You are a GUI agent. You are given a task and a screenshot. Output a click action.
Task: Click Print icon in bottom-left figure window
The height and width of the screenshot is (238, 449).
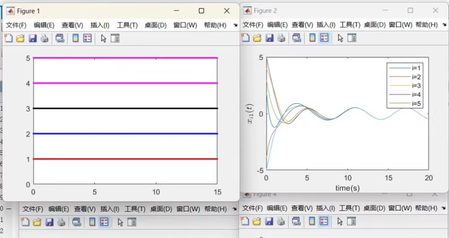coord(61,222)
